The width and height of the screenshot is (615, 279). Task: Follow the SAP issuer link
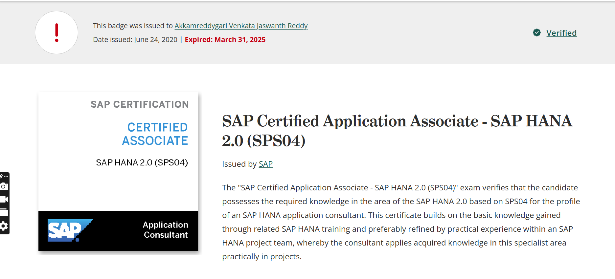(265, 164)
